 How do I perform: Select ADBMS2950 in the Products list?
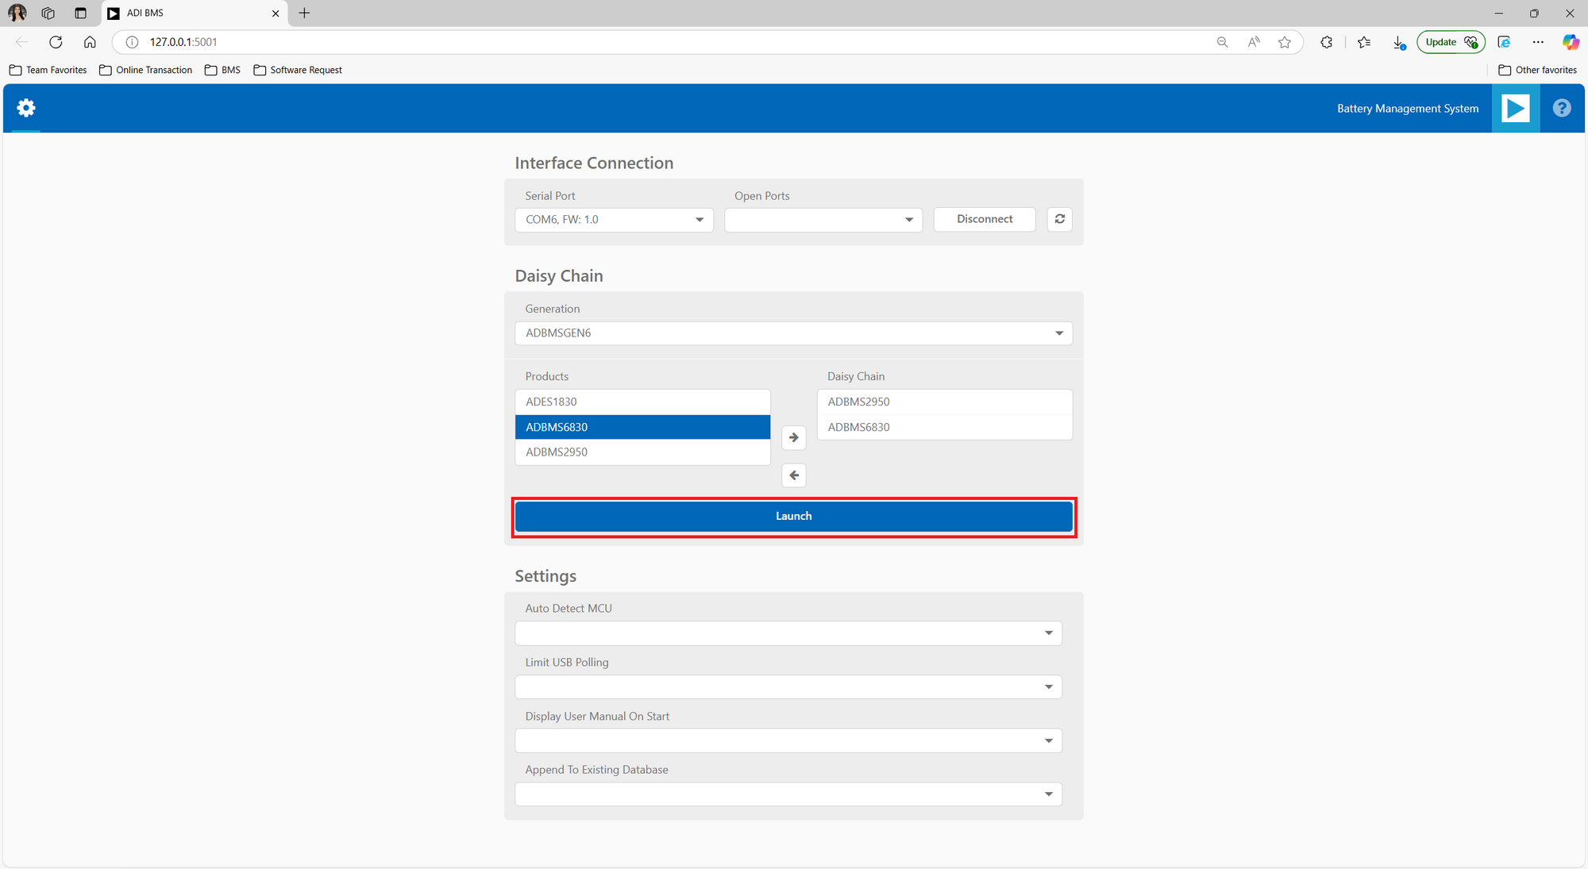(x=642, y=452)
